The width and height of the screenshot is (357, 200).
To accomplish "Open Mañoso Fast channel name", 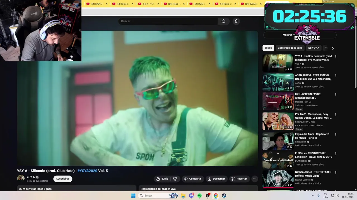I will point(301,102).
